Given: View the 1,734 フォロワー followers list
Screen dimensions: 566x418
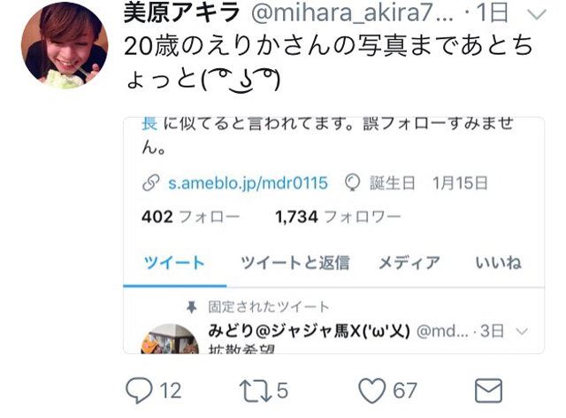Looking at the screenshot, I should click(338, 217).
